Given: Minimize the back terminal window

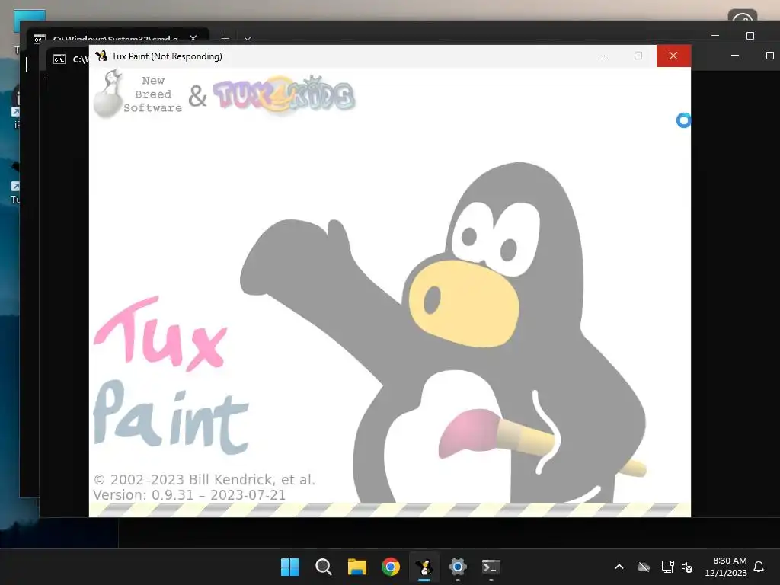Looking at the screenshot, I should (715, 36).
